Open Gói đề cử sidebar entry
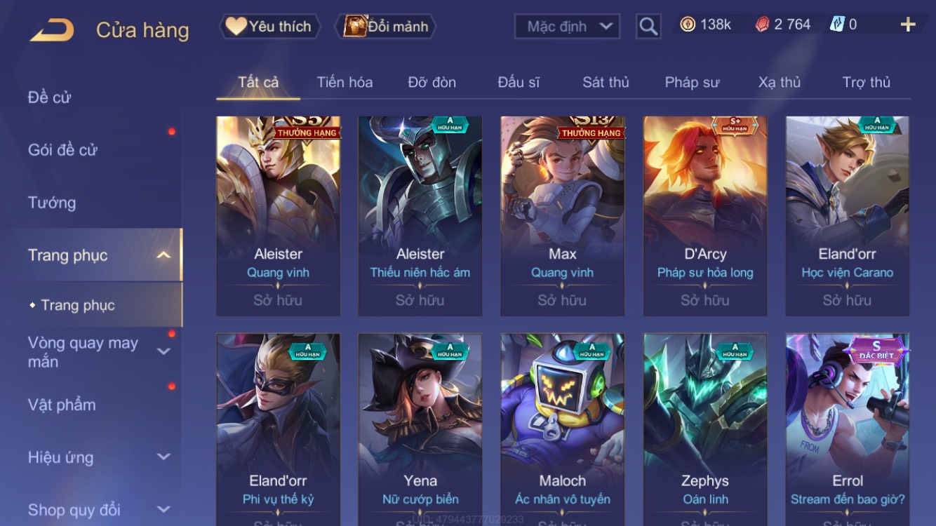Viewport: 936px width, 526px height. (x=62, y=149)
